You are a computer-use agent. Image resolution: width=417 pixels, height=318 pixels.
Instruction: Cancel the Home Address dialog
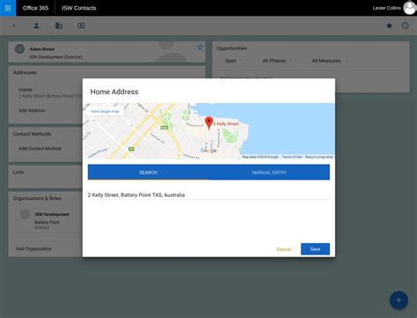283,249
